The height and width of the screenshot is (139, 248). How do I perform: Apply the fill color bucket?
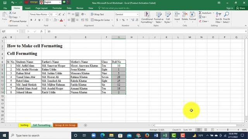tap(55, 20)
